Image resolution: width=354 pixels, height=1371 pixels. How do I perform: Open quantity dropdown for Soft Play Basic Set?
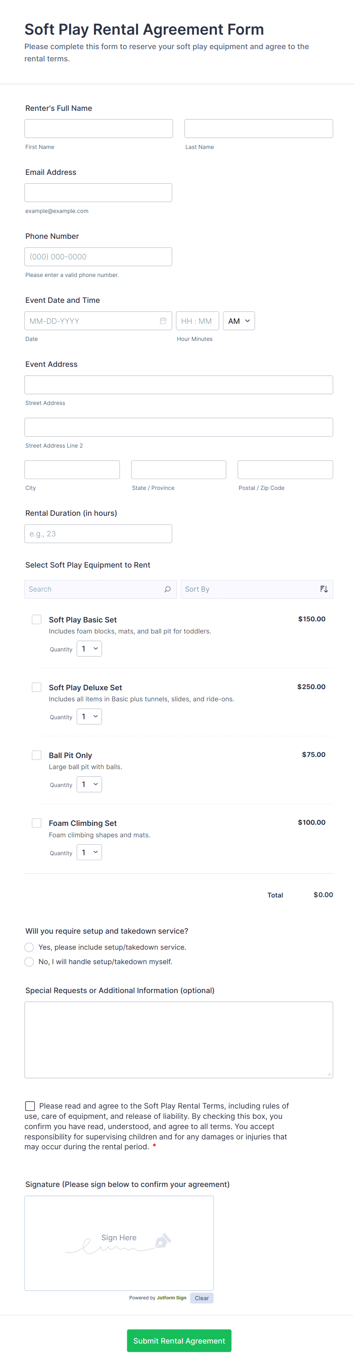89,649
